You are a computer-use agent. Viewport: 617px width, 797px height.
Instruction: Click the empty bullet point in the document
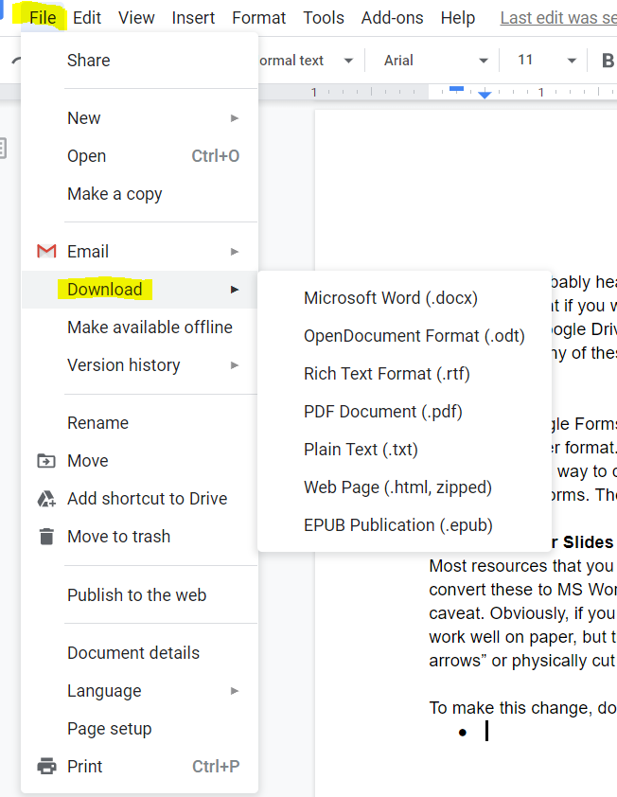coord(462,733)
